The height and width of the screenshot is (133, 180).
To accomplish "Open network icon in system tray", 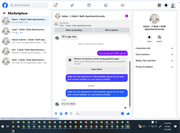I will [153, 127].
